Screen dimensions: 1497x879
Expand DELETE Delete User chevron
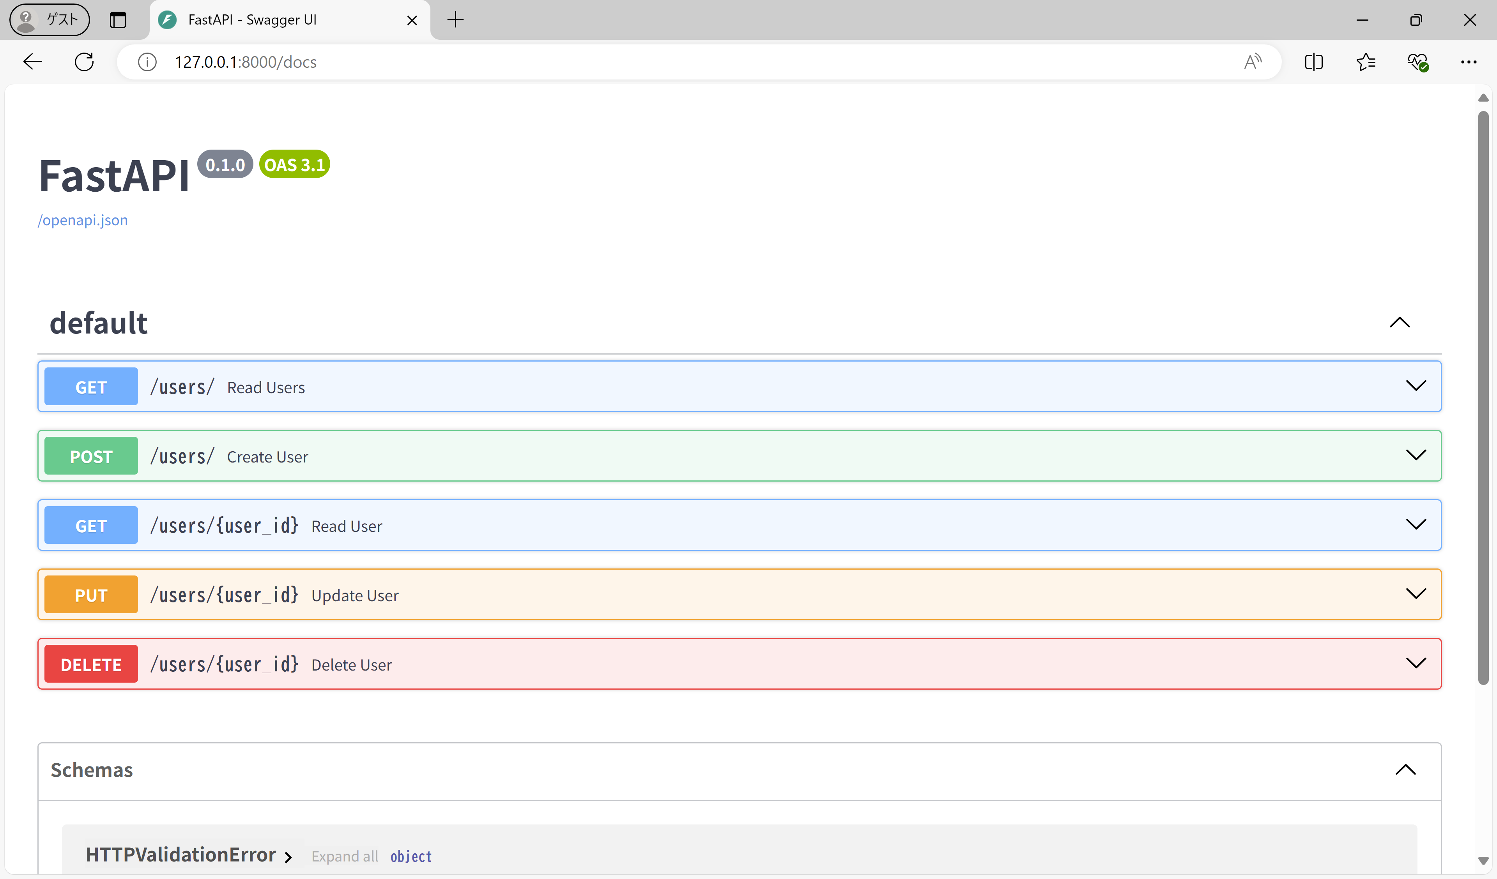tap(1416, 664)
